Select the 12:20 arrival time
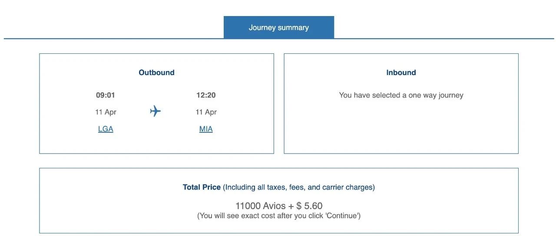This screenshot has width=556, height=236. 206,95
